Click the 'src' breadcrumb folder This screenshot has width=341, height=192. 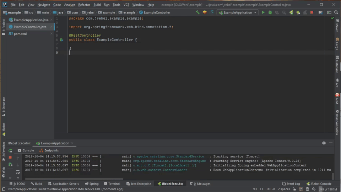tap(29, 12)
